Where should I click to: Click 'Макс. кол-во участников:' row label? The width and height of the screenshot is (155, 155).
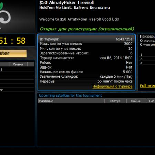pyautogui.click(x=61, y=44)
